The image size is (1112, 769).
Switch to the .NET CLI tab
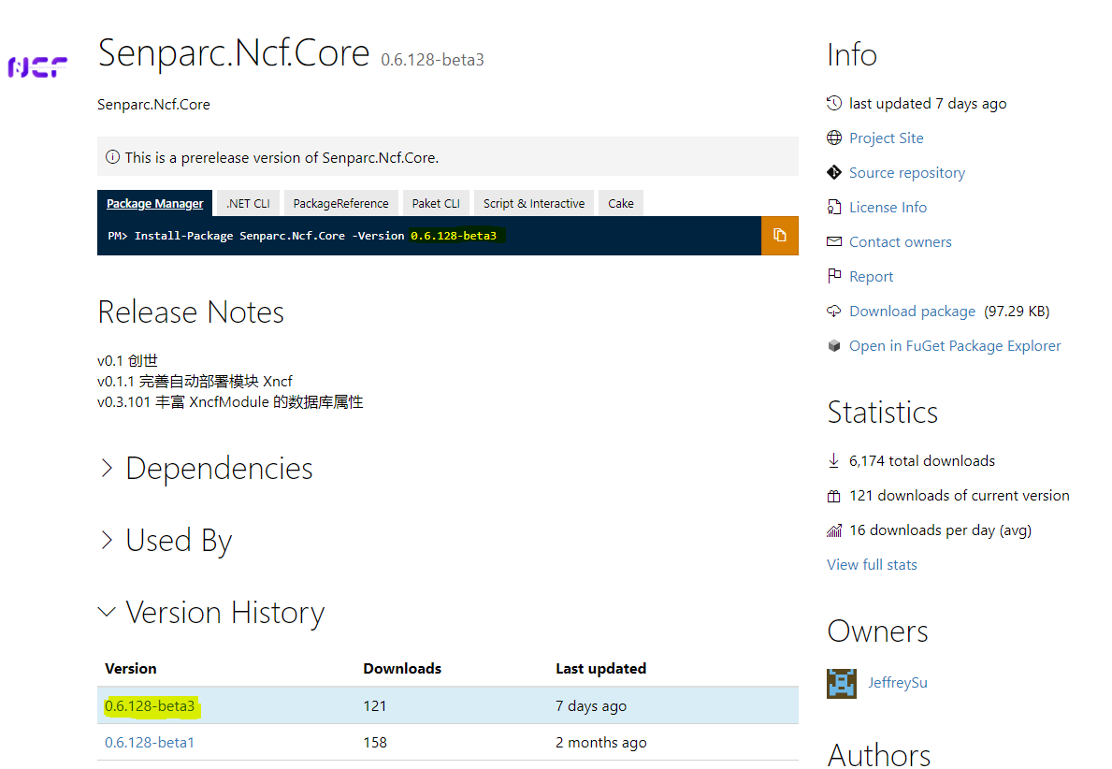pyautogui.click(x=248, y=204)
